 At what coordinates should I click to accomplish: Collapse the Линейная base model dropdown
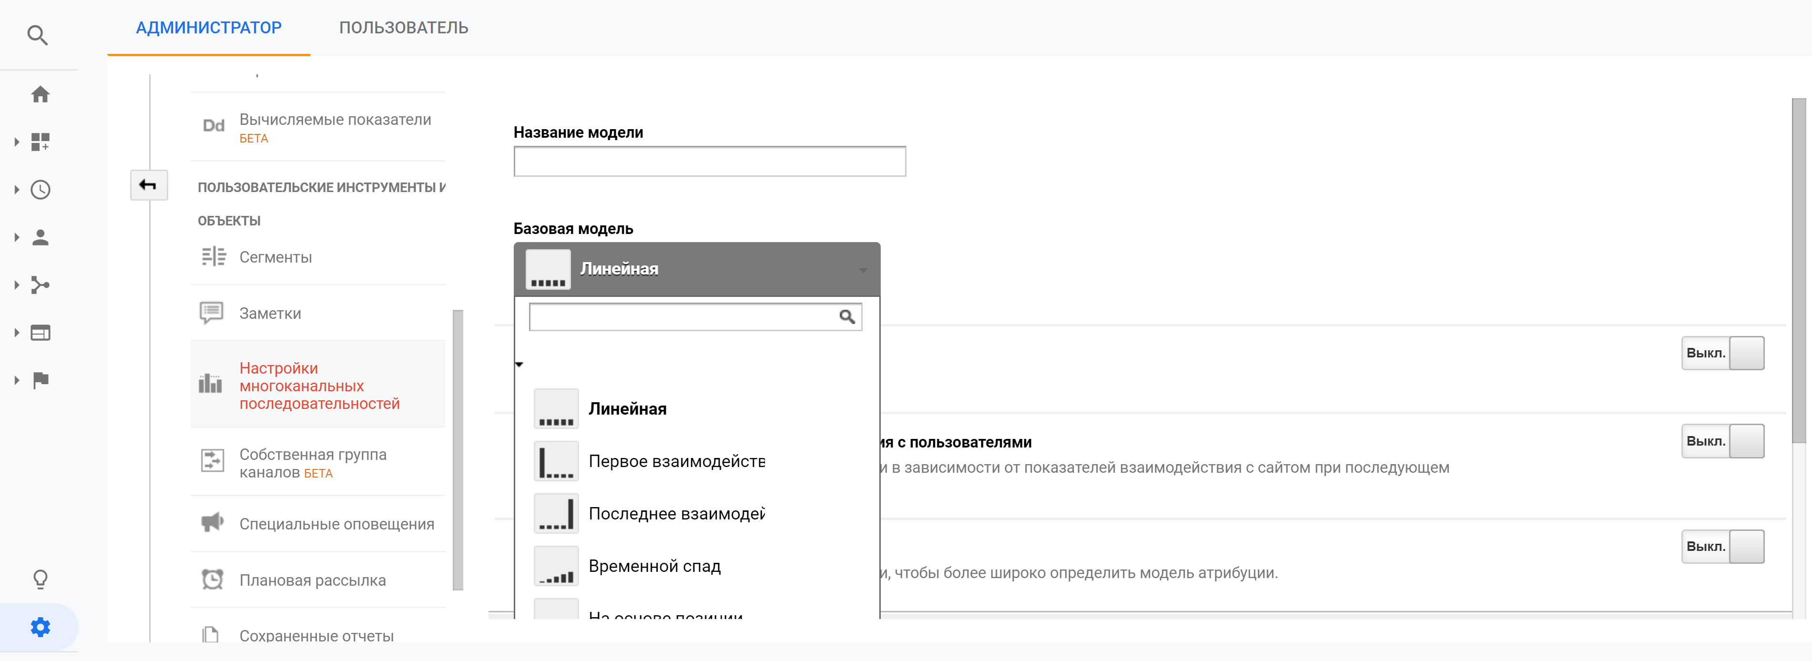696,269
